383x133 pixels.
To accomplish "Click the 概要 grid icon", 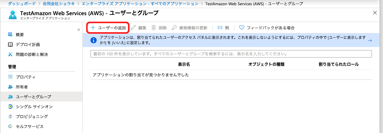I will coord(10,34).
